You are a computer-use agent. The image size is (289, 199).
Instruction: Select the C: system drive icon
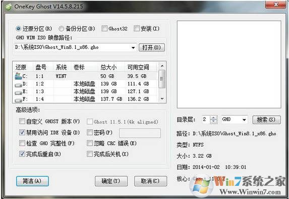tap(18, 76)
